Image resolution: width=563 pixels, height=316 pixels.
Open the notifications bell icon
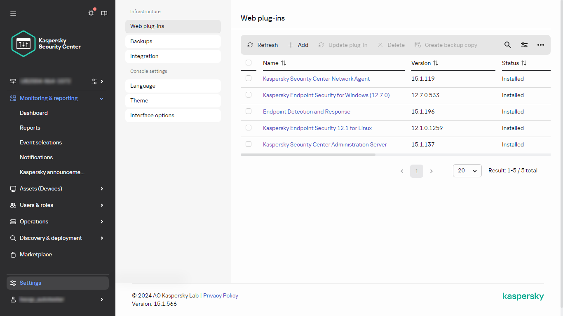(91, 13)
